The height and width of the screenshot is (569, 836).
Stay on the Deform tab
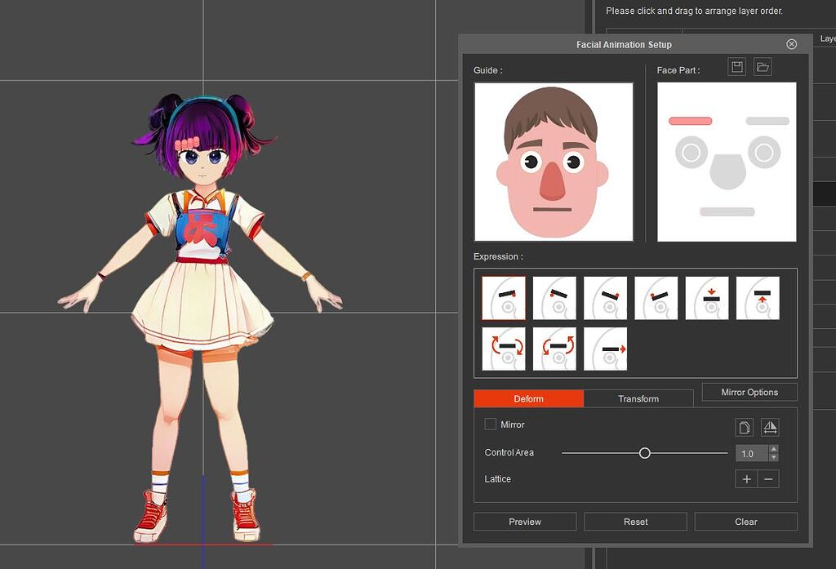pyautogui.click(x=529, y=398)
